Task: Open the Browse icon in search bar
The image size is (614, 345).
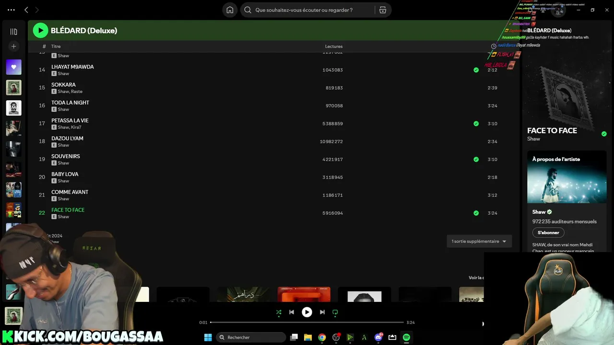Action: pos(382,10)
